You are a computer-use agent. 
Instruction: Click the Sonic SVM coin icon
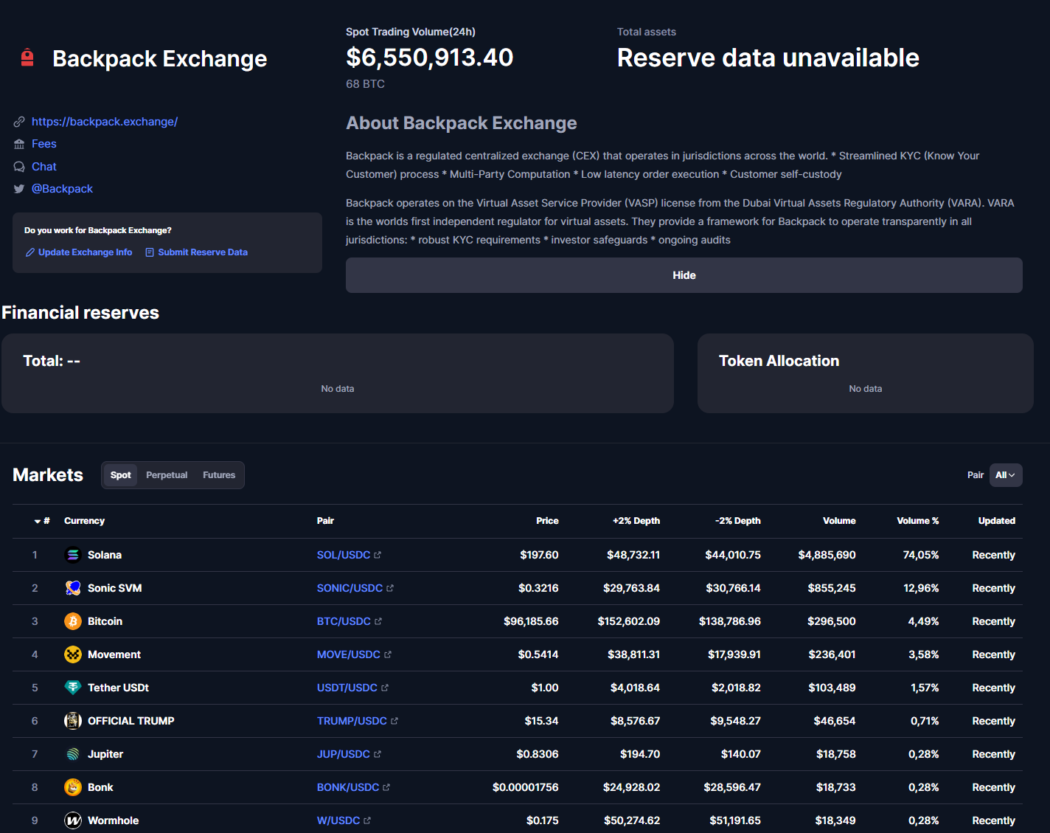(73, 588)
